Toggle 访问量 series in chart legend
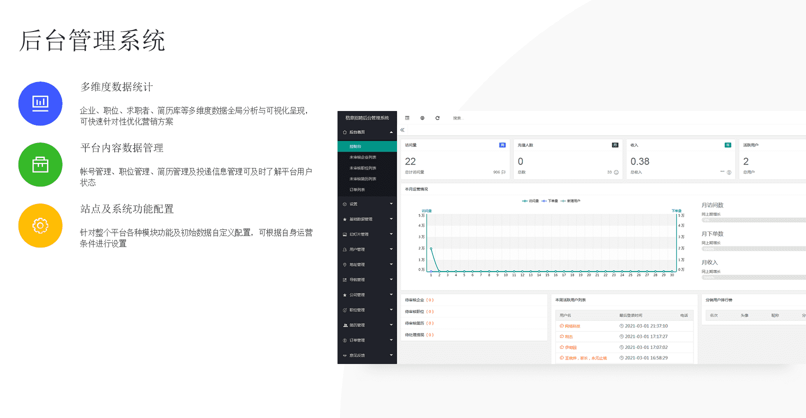Image resolution: width=806 pixels, height=418 pixels. pyautogui.click(x=530, y=201)
